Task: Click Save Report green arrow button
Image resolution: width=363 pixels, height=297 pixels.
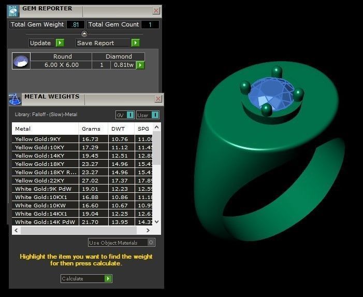Action: point(136,43)
